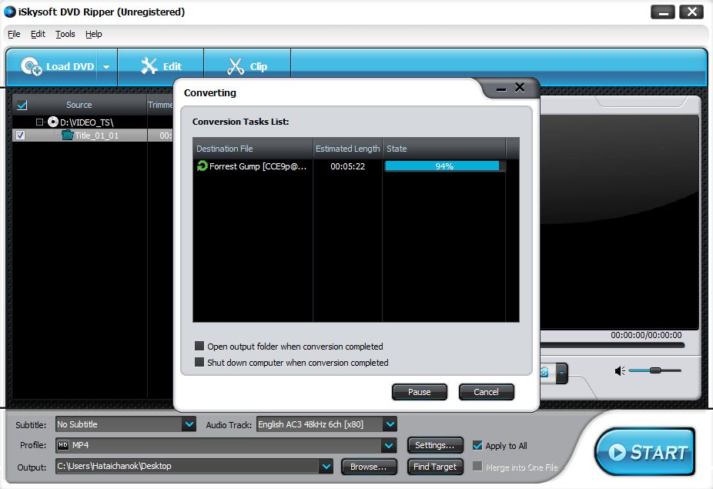Click the 00:05:22 estimated length cell

click(x=348, y=166)
